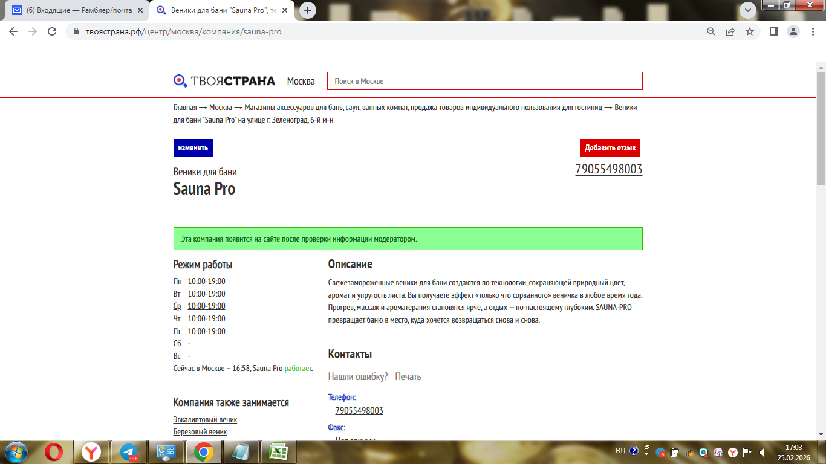Open Excel from the taskbar
The width and height of the screenshot is (826, 464).
click(x=279, y=451)
